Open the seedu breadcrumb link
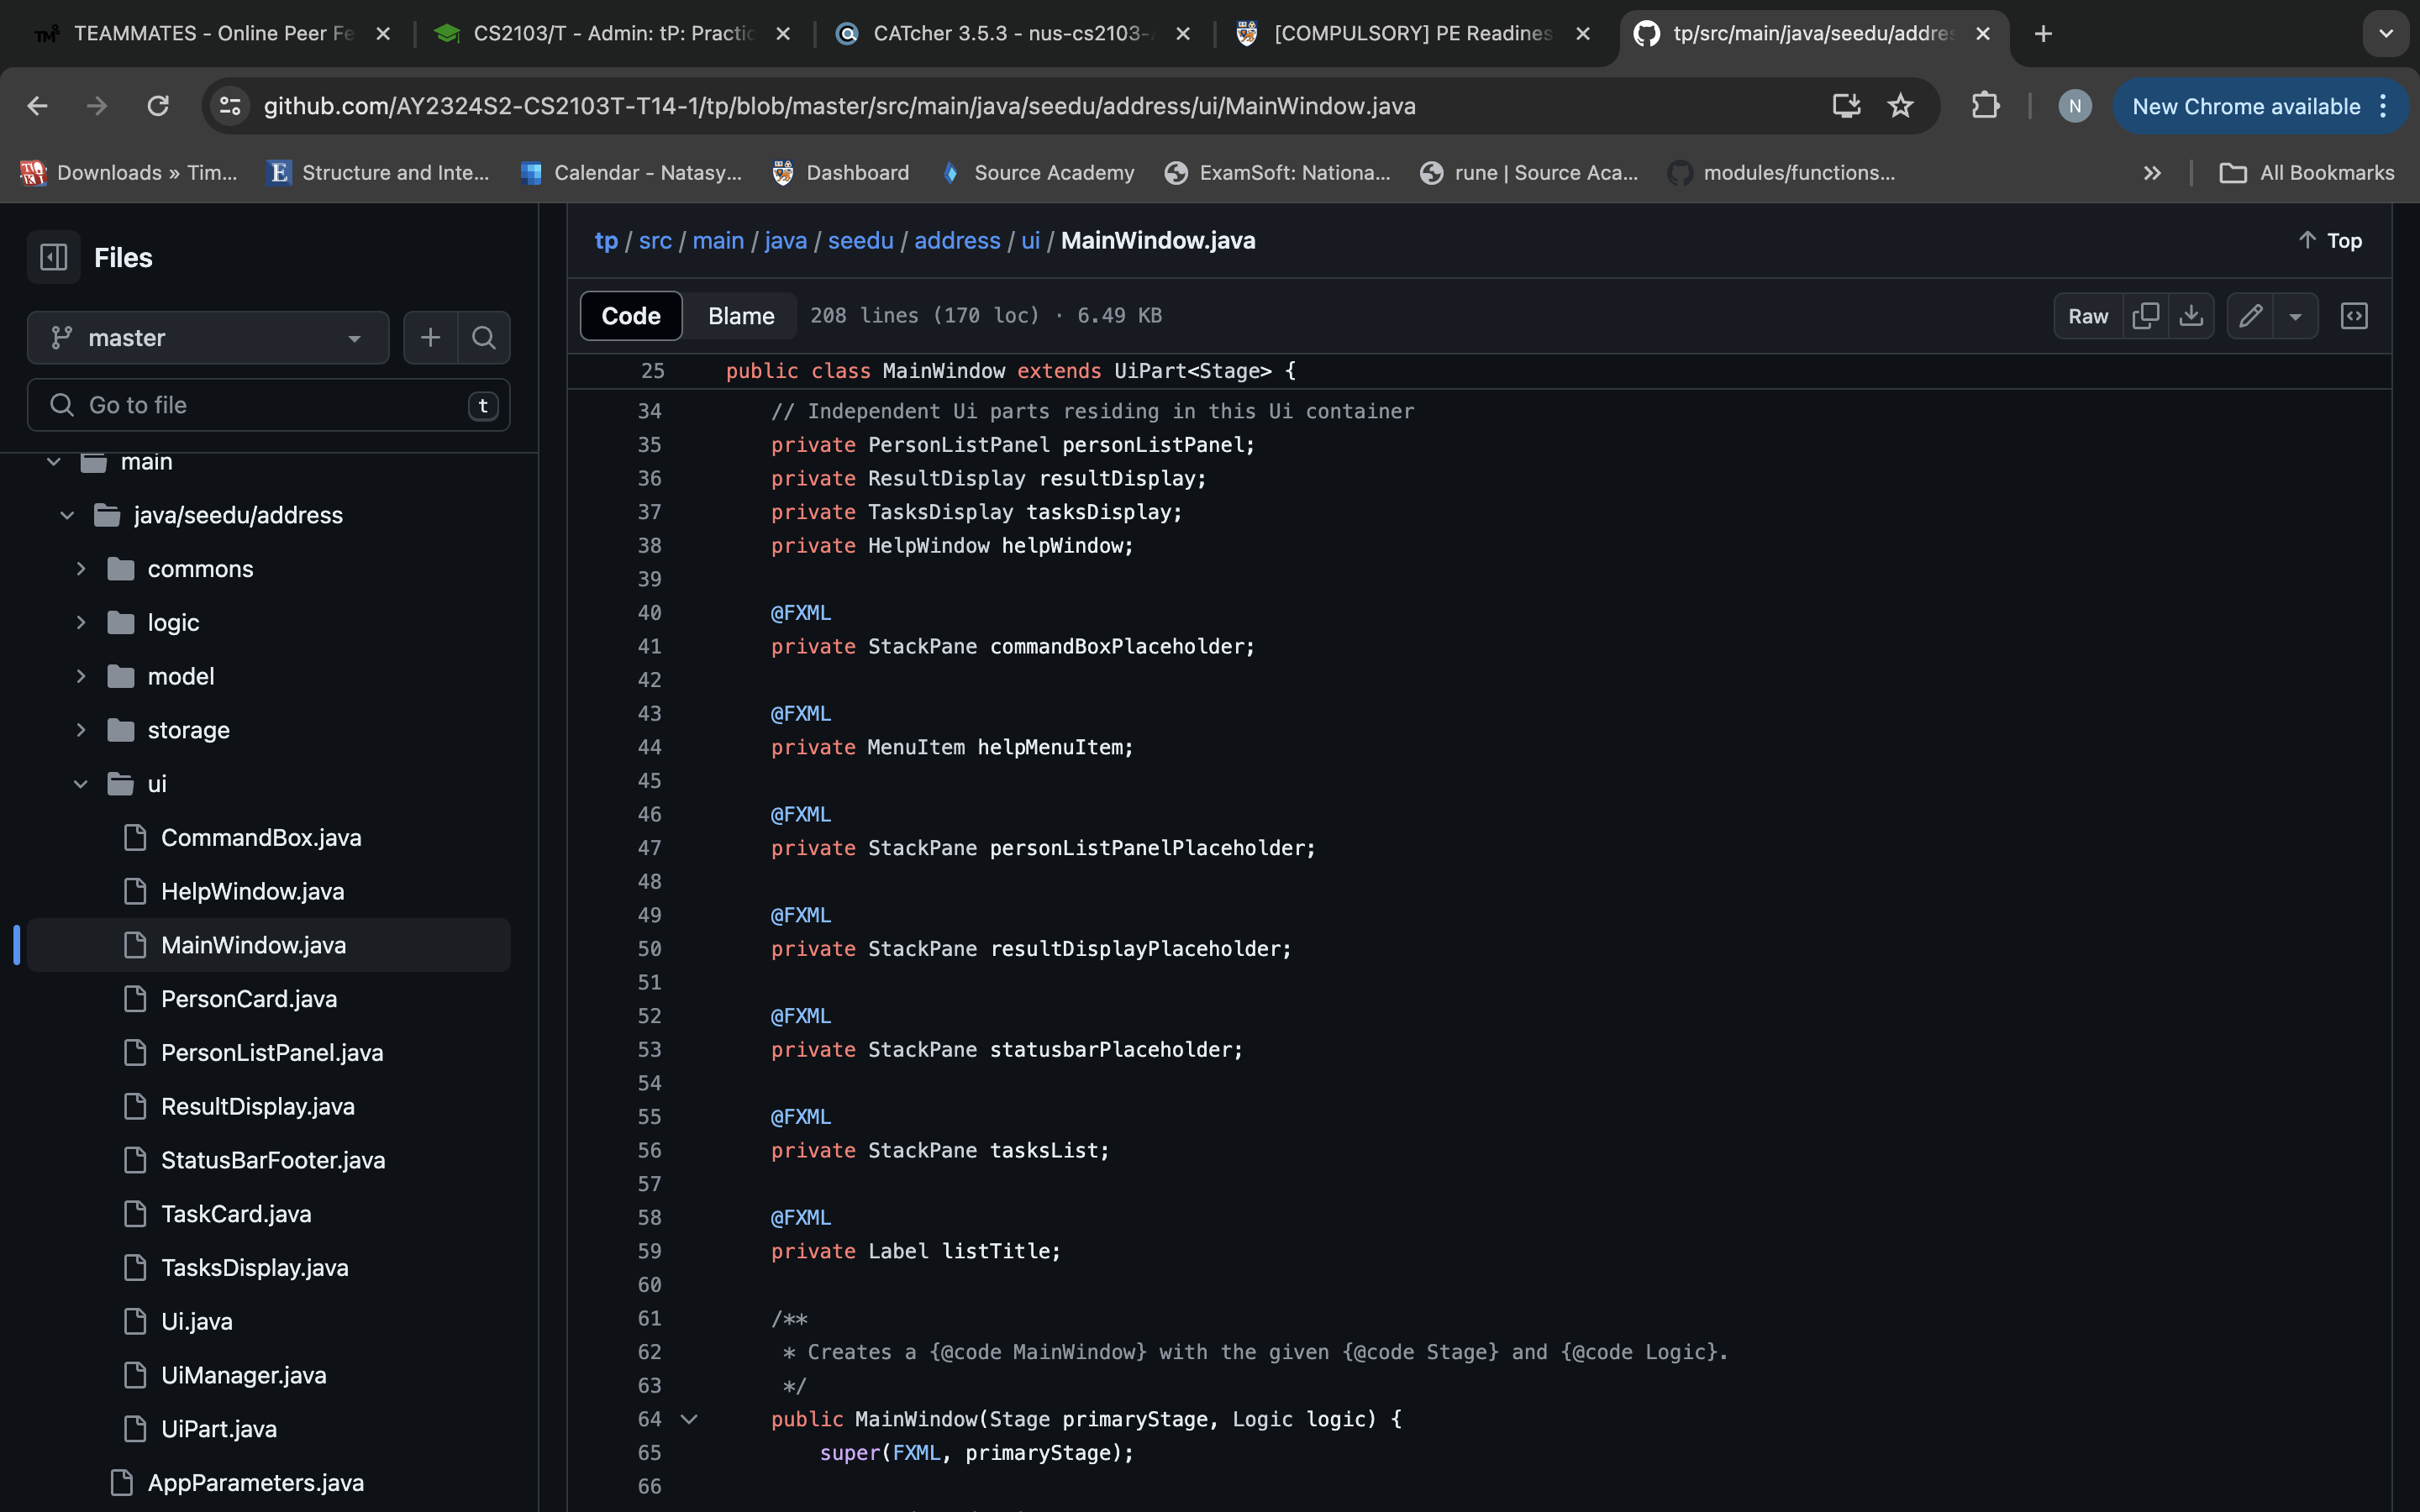This screenshot has height=1512, width=2420. click(860, 240)
